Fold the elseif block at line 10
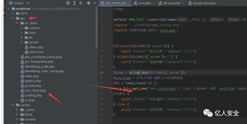 point(112,57)
